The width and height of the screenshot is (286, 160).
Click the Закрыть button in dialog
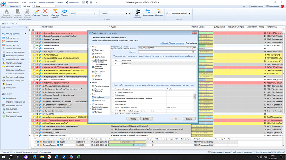(x=189, y=119)
